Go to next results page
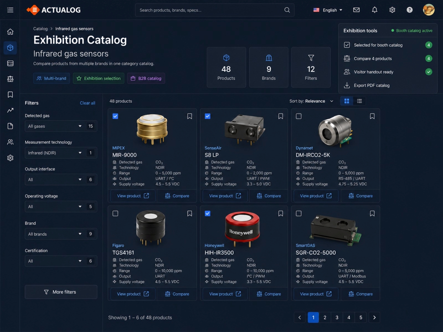 (374, 318)
